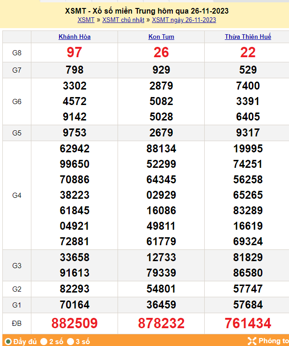Click the ĐB row label
This screenshot has width=289, height=346.
17,323
